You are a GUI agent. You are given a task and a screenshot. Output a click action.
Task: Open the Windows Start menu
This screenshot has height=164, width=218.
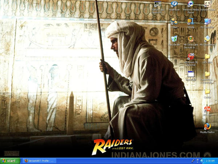pos(10,161)
